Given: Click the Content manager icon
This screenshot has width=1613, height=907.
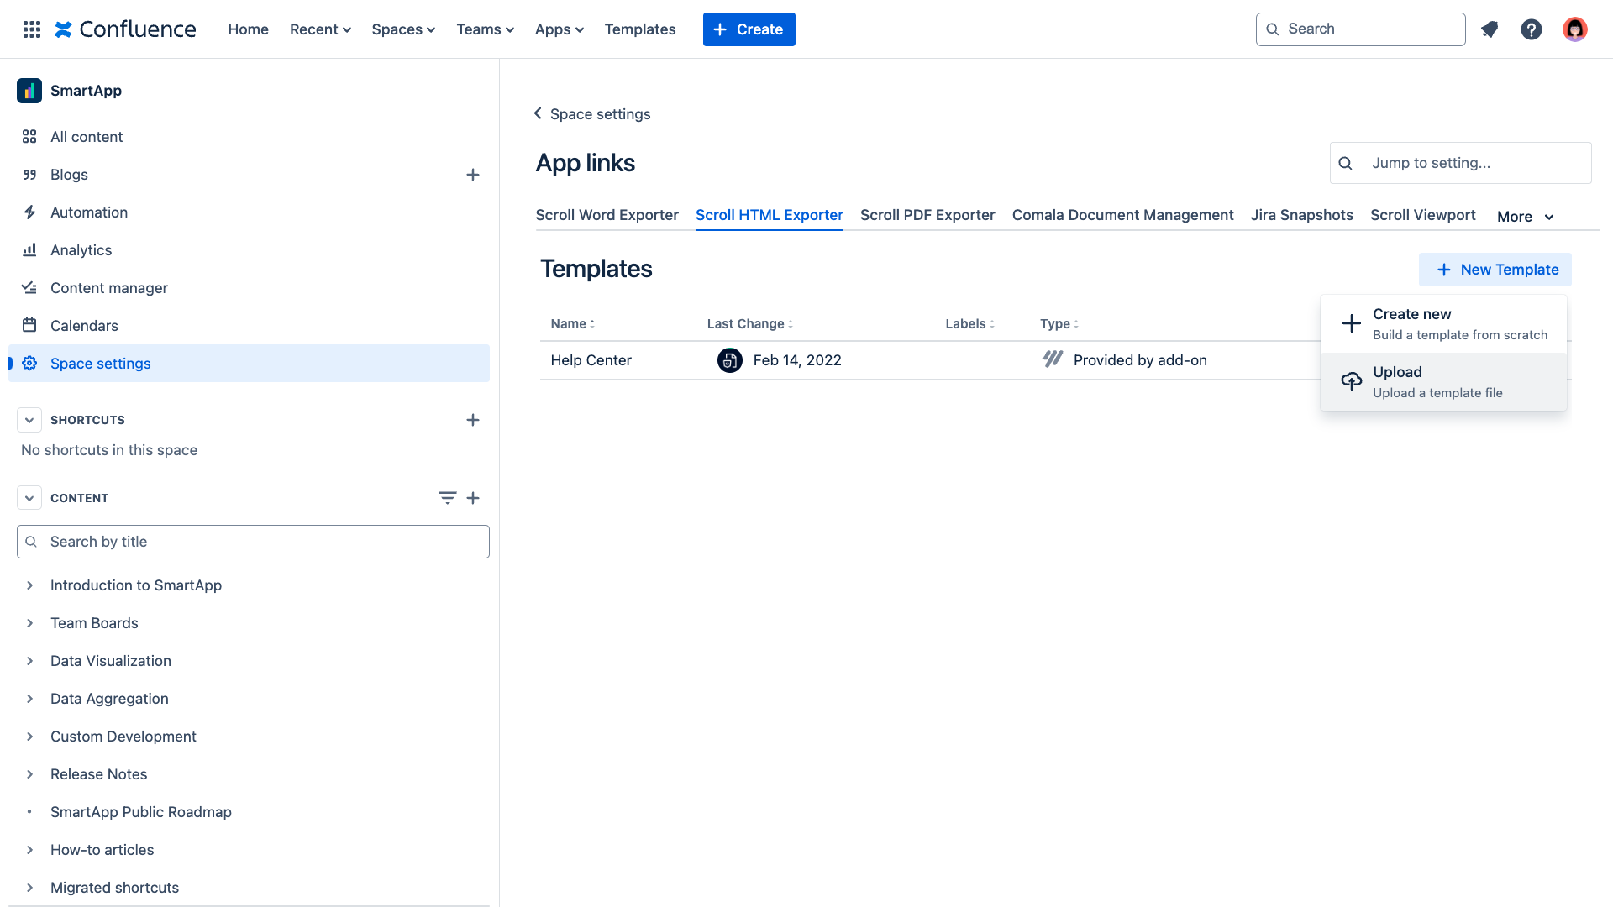Looking at the screenshot, I should pyautogui.click(x=29, y=288).
